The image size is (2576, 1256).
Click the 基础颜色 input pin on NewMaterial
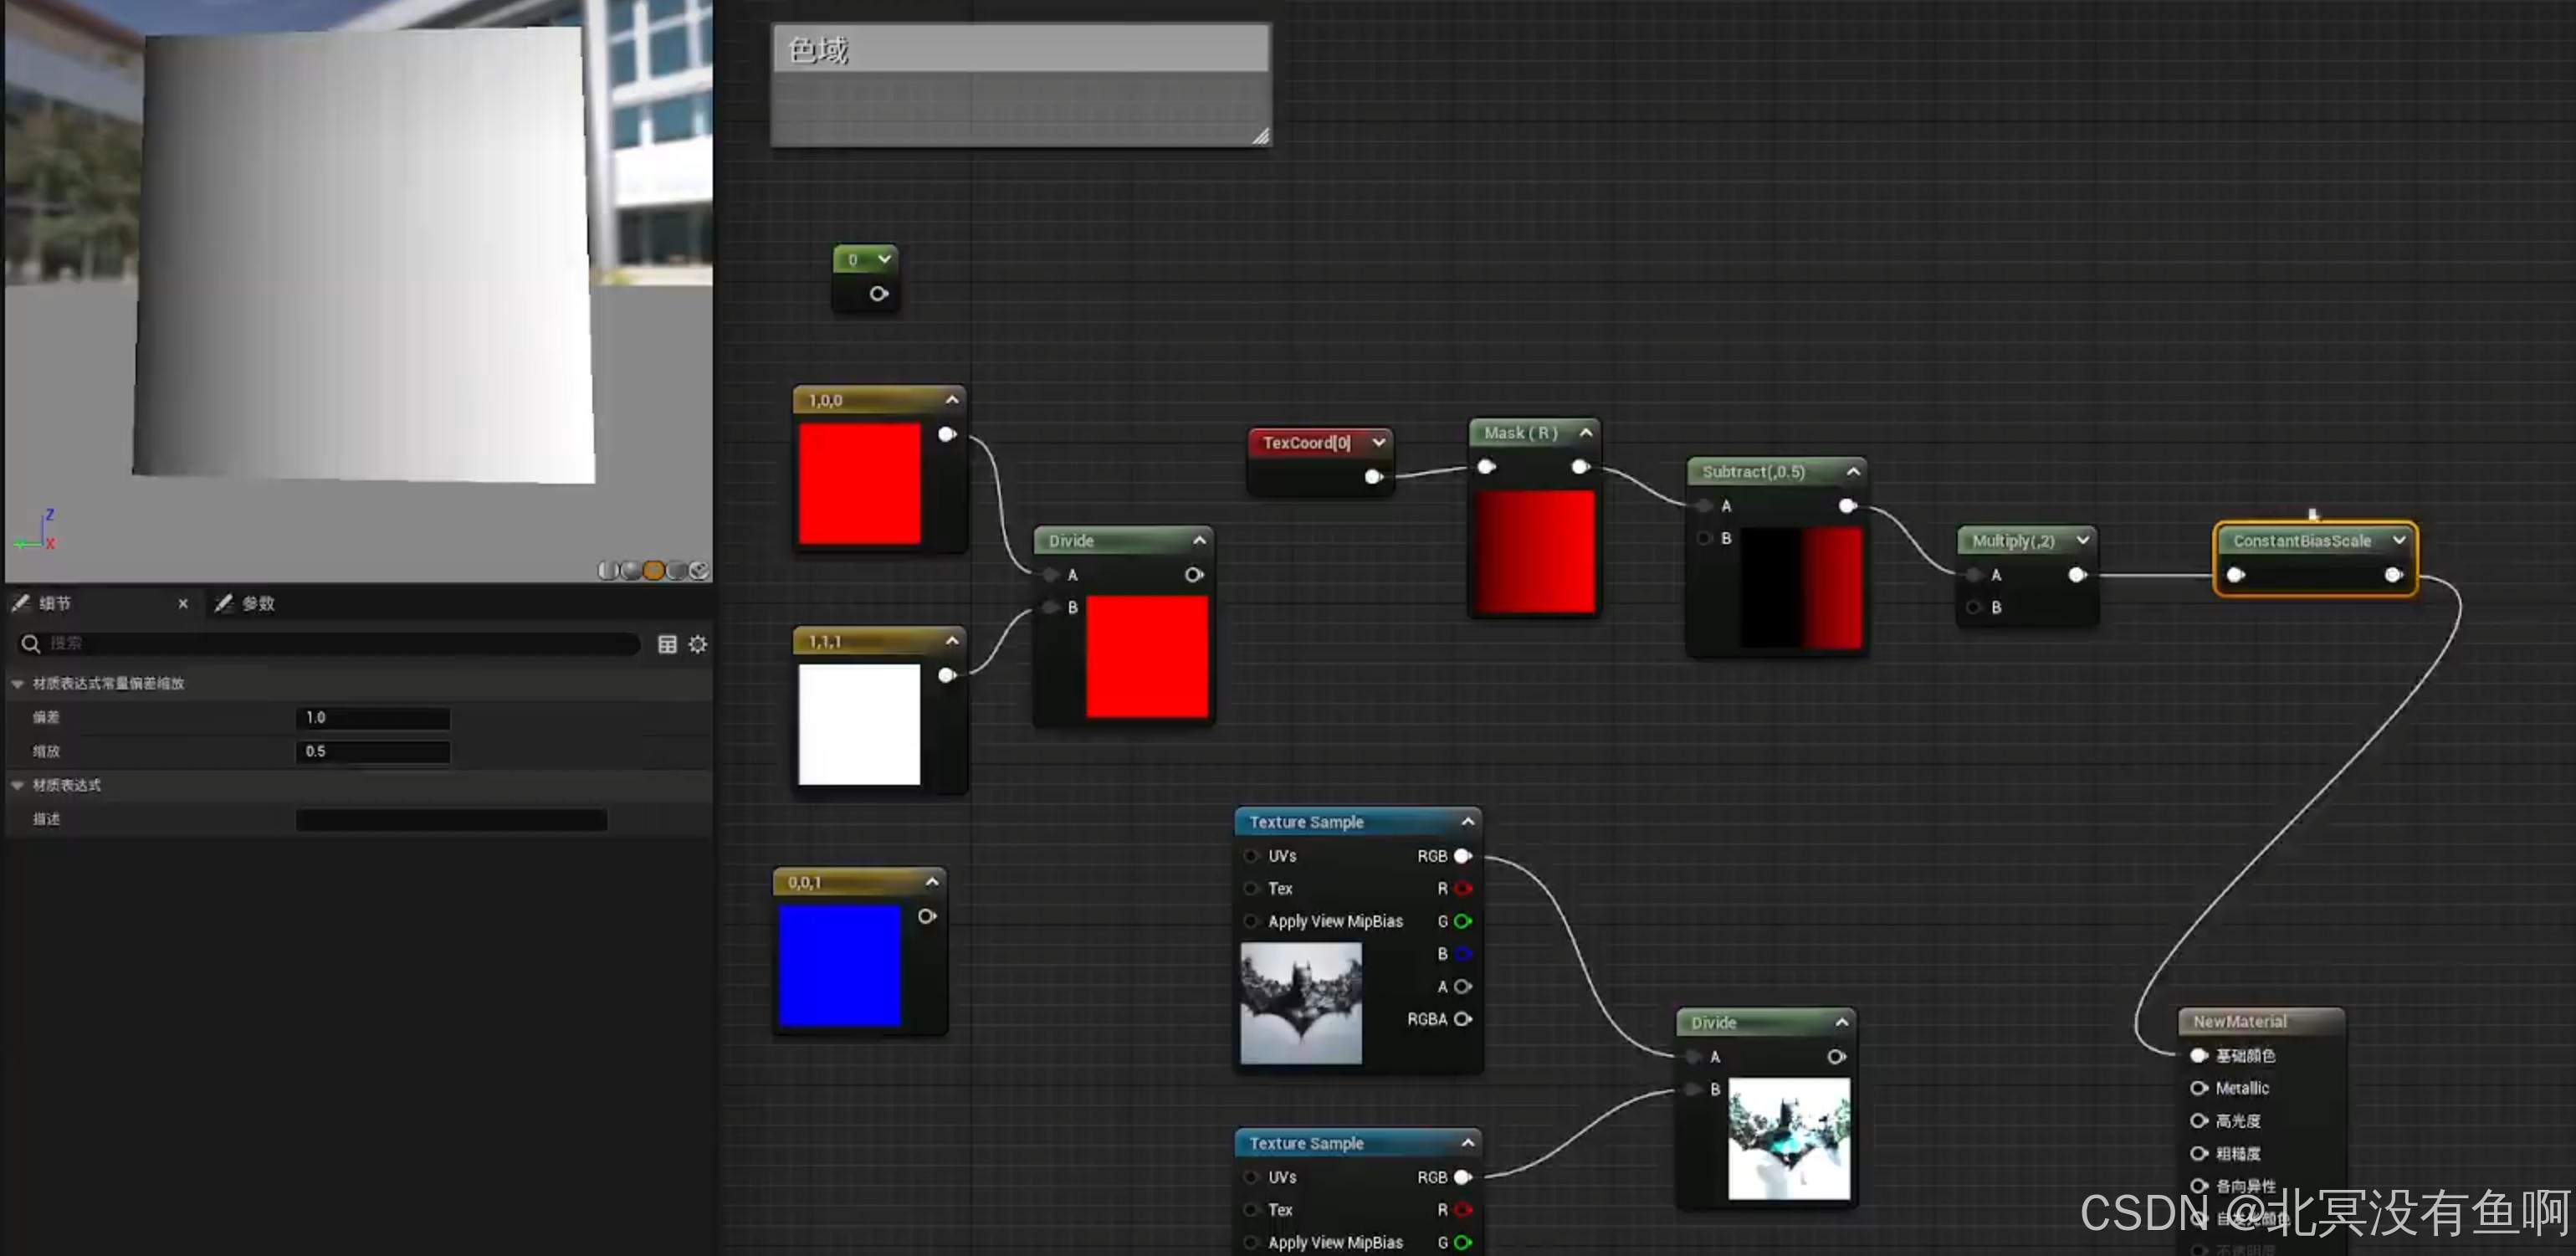click(x=2198, y=1055)
